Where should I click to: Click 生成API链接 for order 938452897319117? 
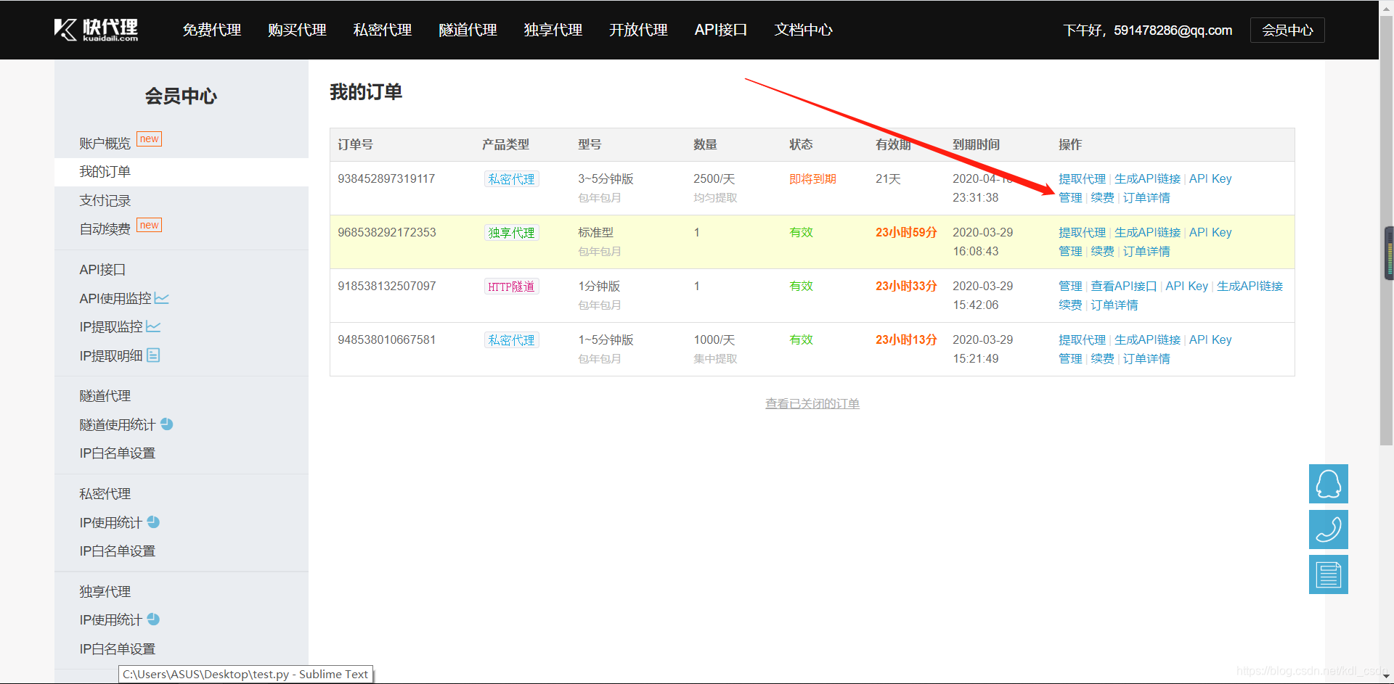click(x=1147, y=178)
